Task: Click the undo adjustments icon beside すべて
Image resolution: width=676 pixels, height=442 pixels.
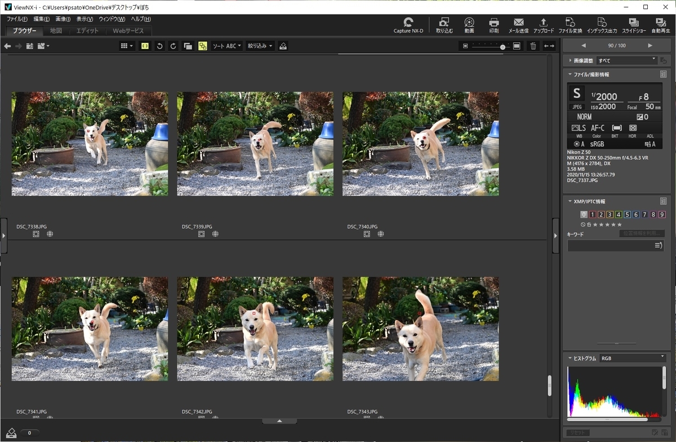Action: pos(663,60)
